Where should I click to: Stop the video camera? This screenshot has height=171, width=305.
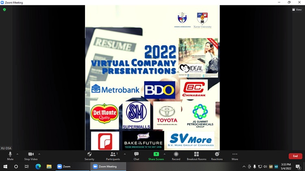pyautogui.click(x=31, y=156)
